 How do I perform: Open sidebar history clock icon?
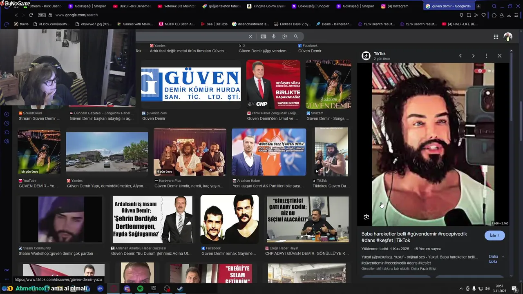(7, 123)
